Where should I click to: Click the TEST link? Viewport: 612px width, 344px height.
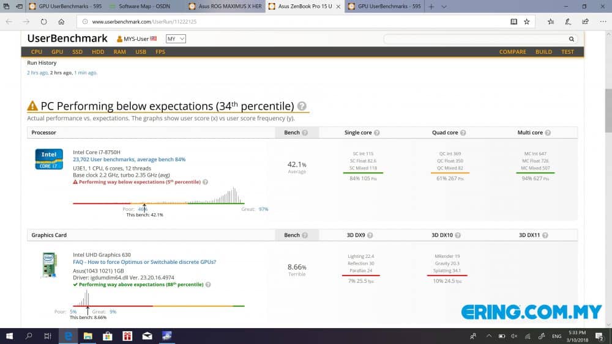click(567, 52)
